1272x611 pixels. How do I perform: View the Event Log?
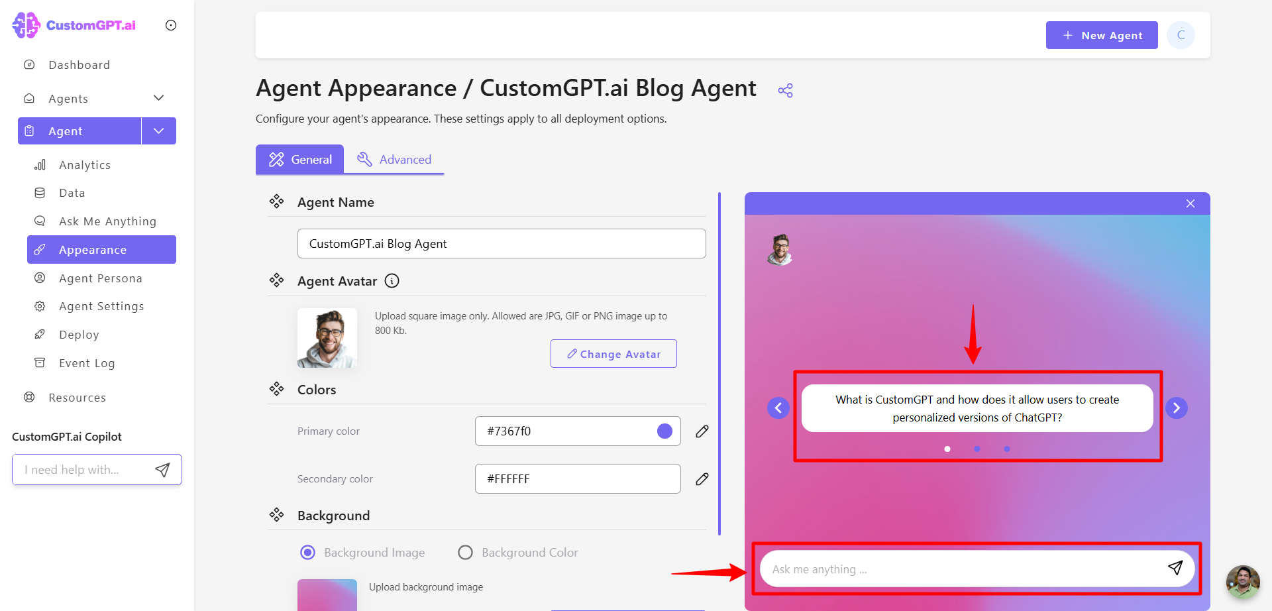coord(87,363)
